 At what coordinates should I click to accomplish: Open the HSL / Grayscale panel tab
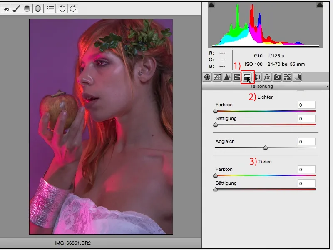click(237, 77)
